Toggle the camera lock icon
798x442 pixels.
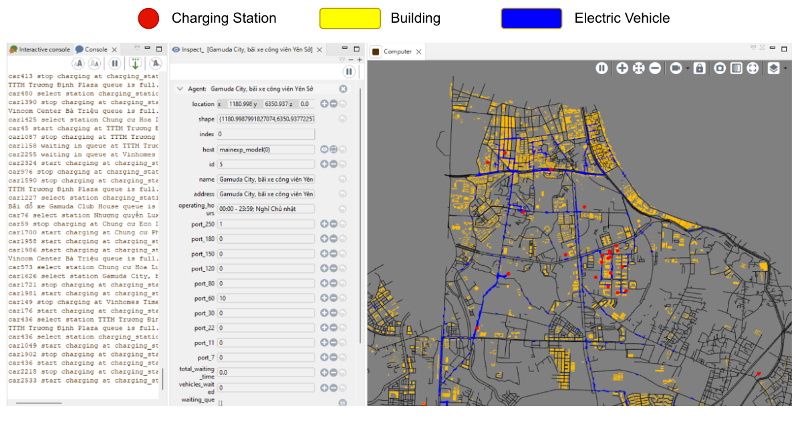[699, 68]
